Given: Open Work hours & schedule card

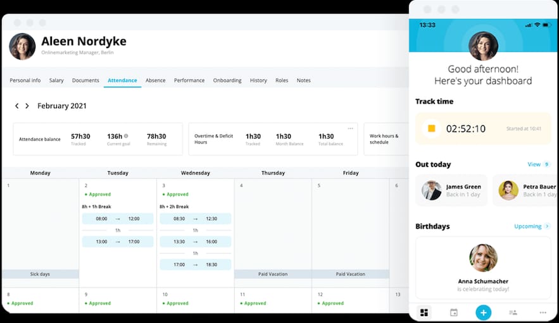Looking at the screenshot, I should coord(386,139).
